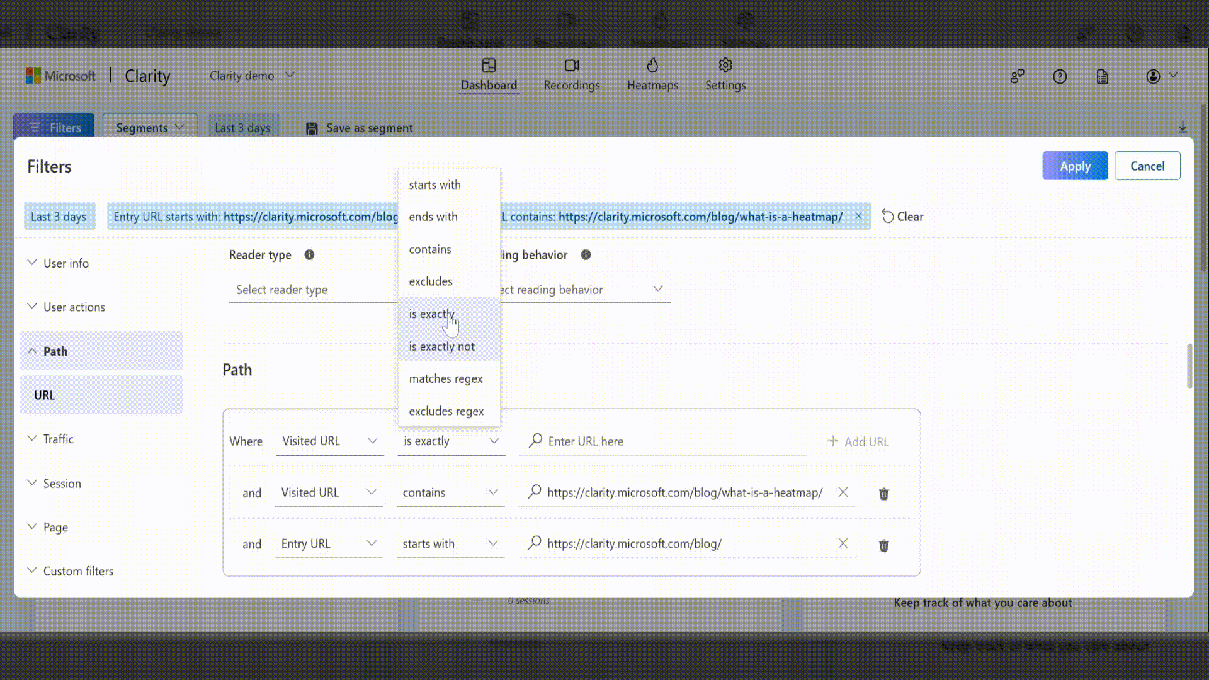Open the documentation page icon
This screenshot has width=1209, height=680.
pos(1101,76)
